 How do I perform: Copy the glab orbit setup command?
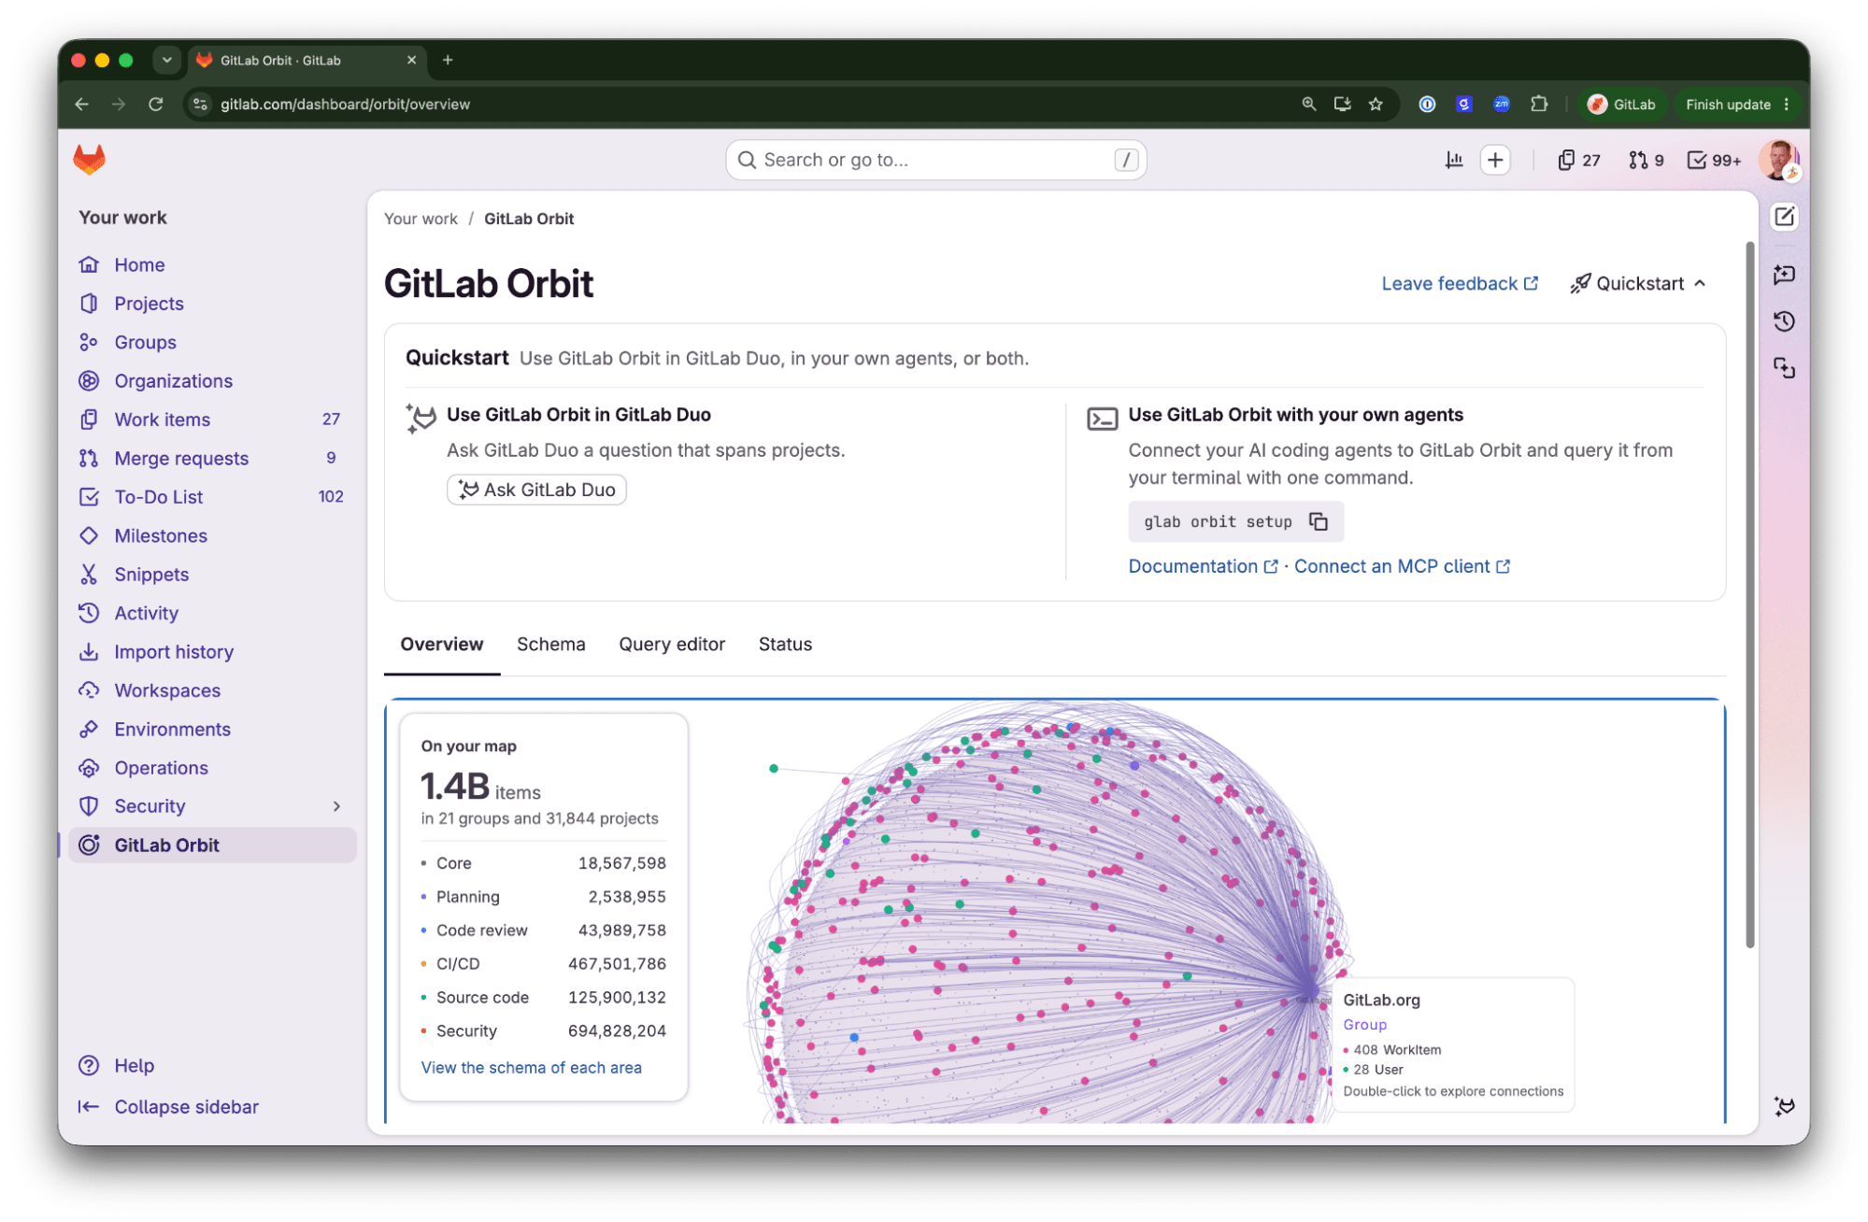point(1319,522)
